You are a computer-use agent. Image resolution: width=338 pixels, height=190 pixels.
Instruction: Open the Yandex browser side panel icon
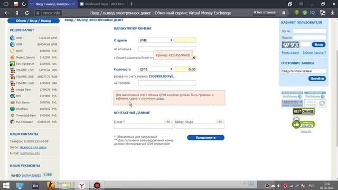point(6,4)
